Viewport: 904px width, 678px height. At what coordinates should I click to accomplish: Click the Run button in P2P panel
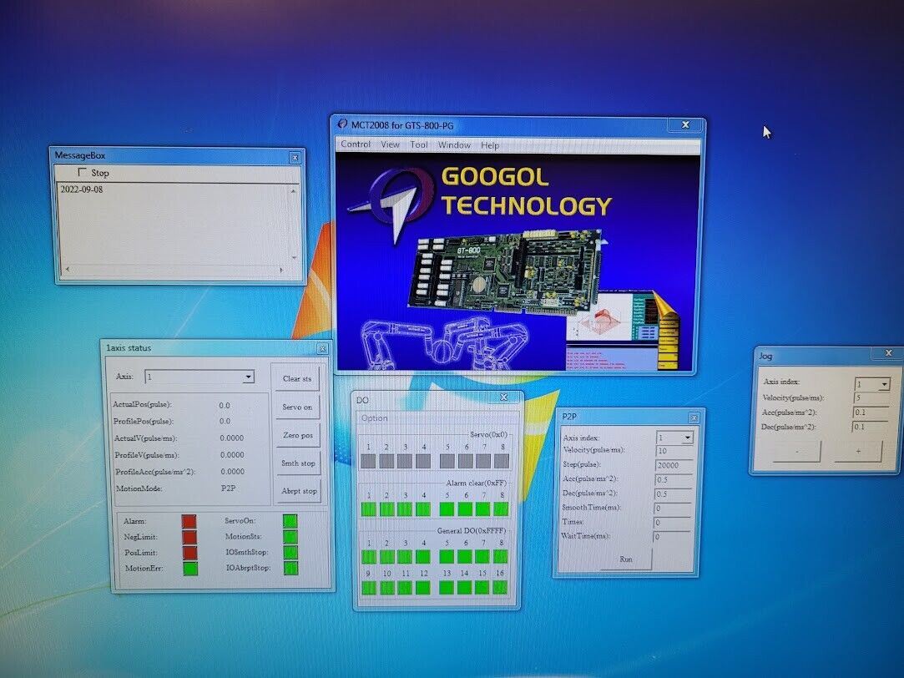point(626,559)
